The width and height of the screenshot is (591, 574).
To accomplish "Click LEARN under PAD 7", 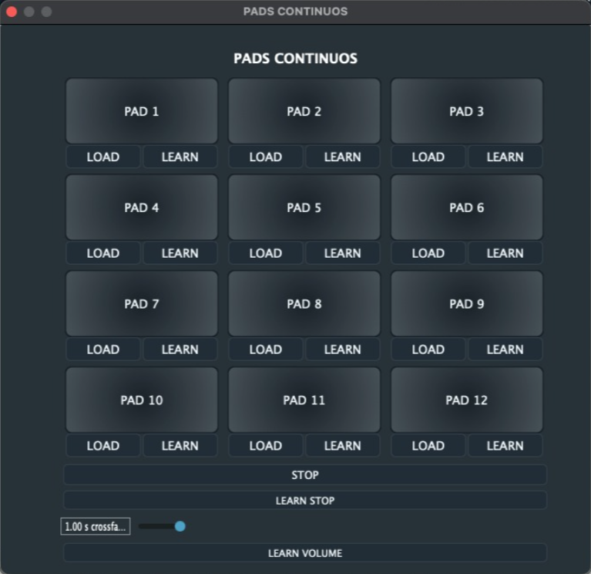I will 180,349.
